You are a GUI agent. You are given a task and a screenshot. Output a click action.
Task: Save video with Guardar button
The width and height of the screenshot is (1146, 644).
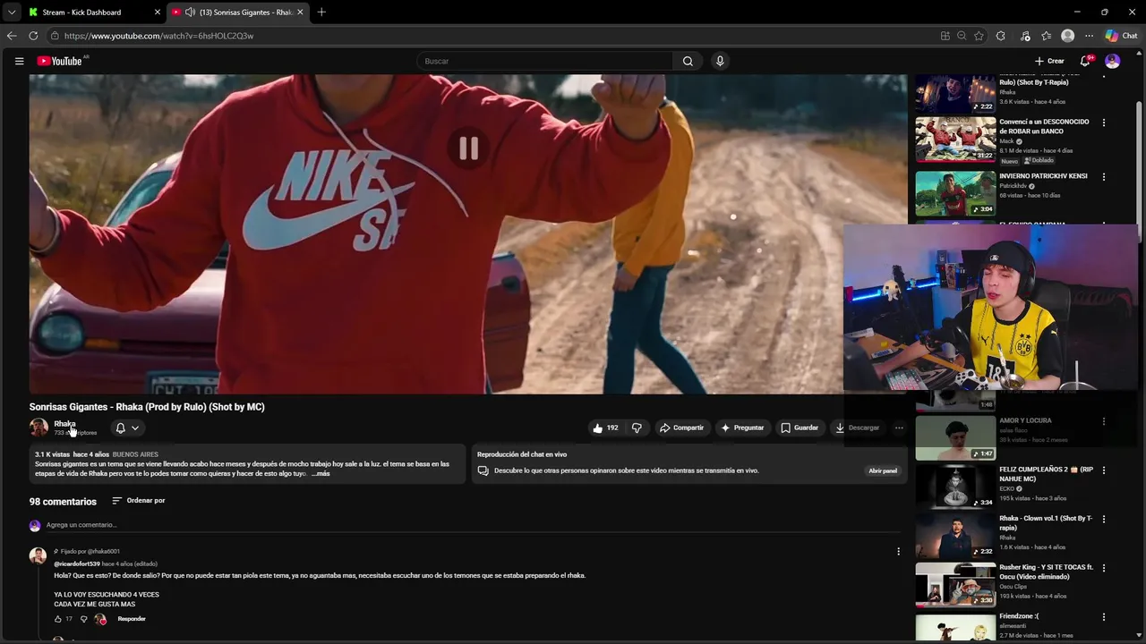(x=799, y=428)
